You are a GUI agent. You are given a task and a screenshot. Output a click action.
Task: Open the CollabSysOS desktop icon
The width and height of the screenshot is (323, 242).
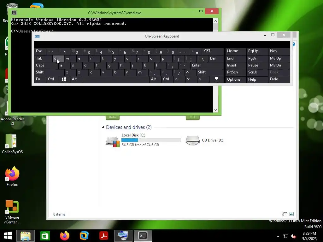coord(12,144)
